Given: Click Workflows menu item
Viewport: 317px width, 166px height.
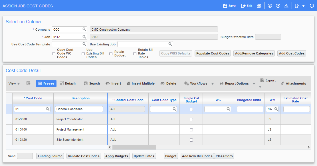Looking at the screenshot, I should (x=196, y=83).
